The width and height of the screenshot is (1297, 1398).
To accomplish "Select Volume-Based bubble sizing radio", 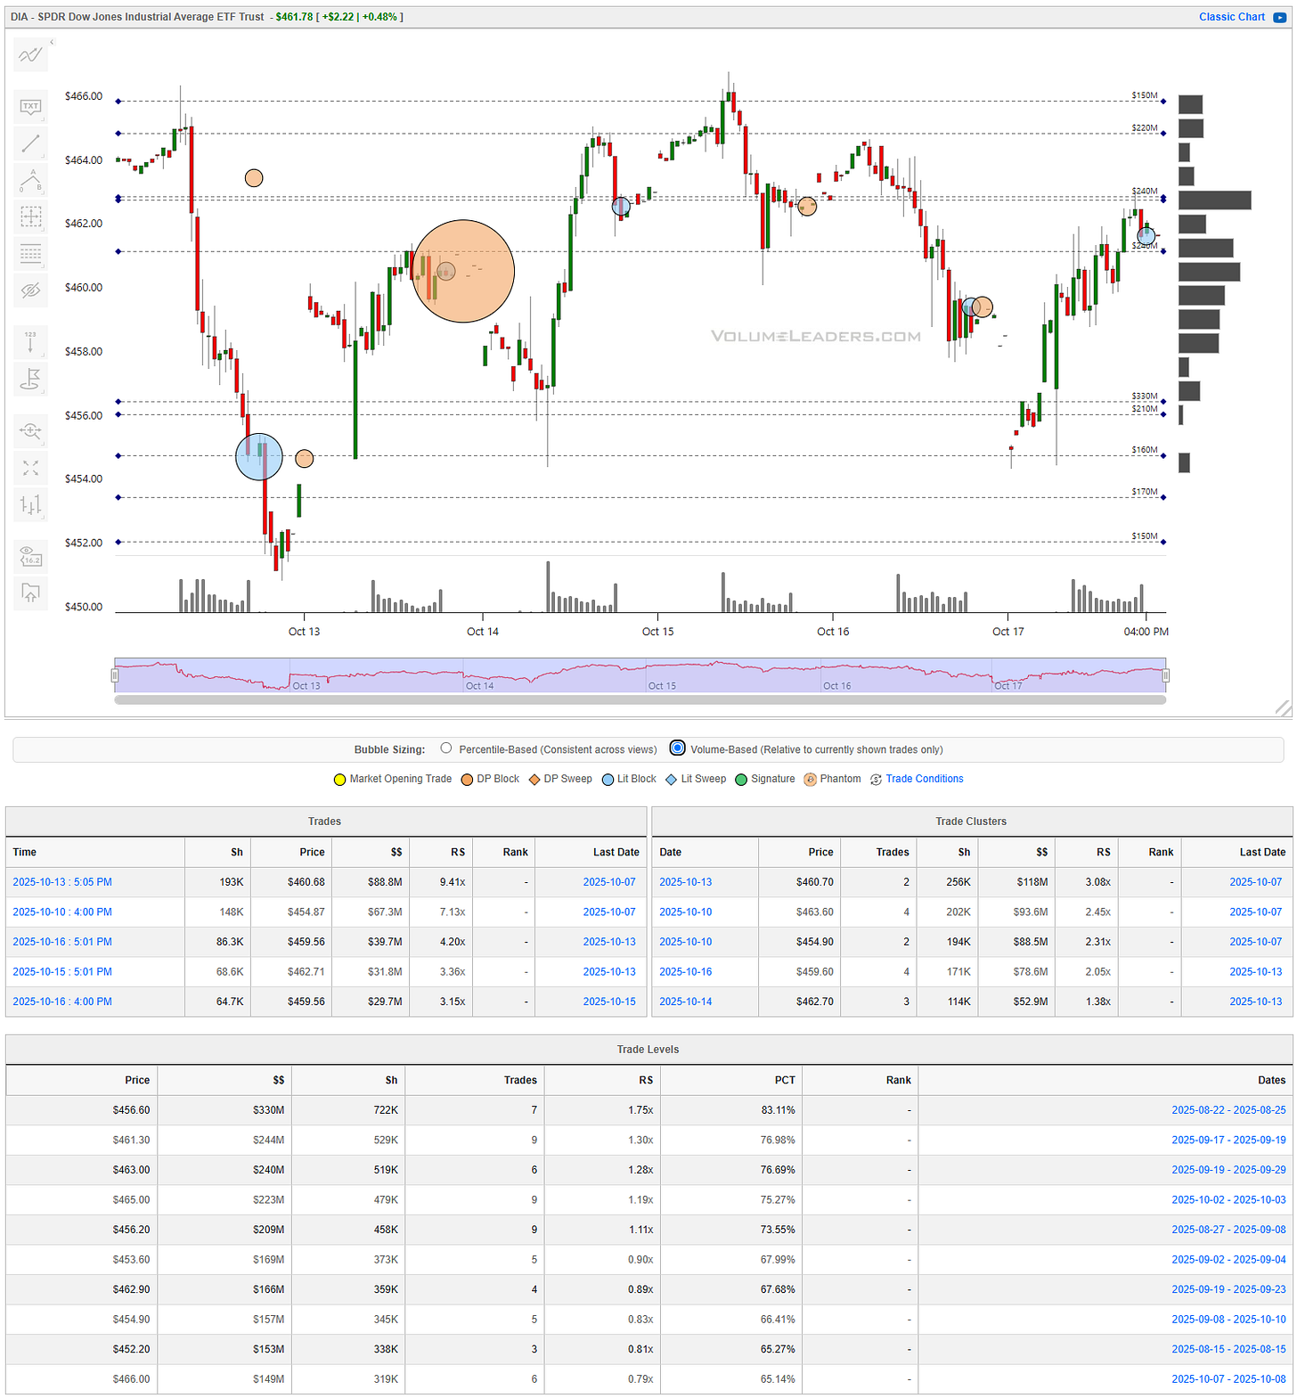I will 678,748.
